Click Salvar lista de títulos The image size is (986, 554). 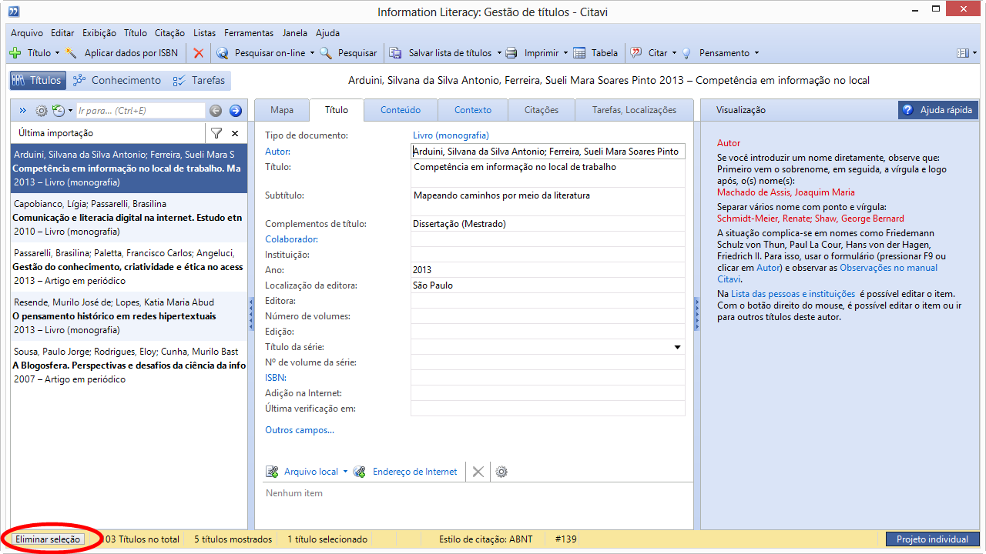pos(441,53)
